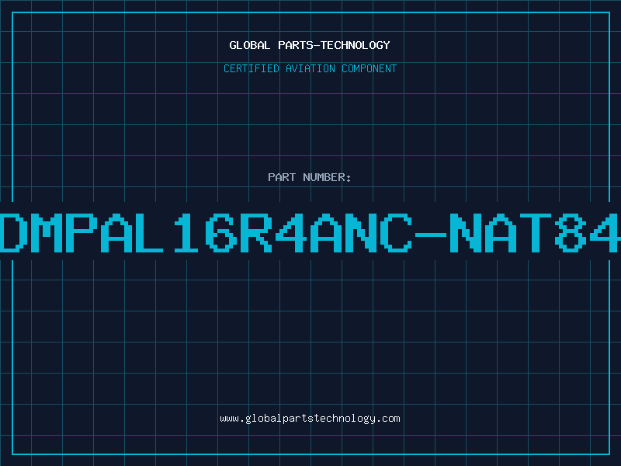Select the CERTIFIED AVIATION COMPONENT subtitle
This screenshot has height=466, width=621.
pyautogui.click(x=310, y=68)
